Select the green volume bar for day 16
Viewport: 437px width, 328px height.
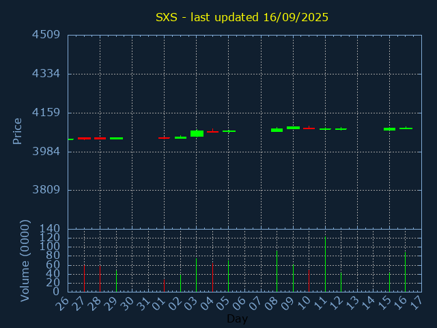pyautogui.click(x=405, y=272)
